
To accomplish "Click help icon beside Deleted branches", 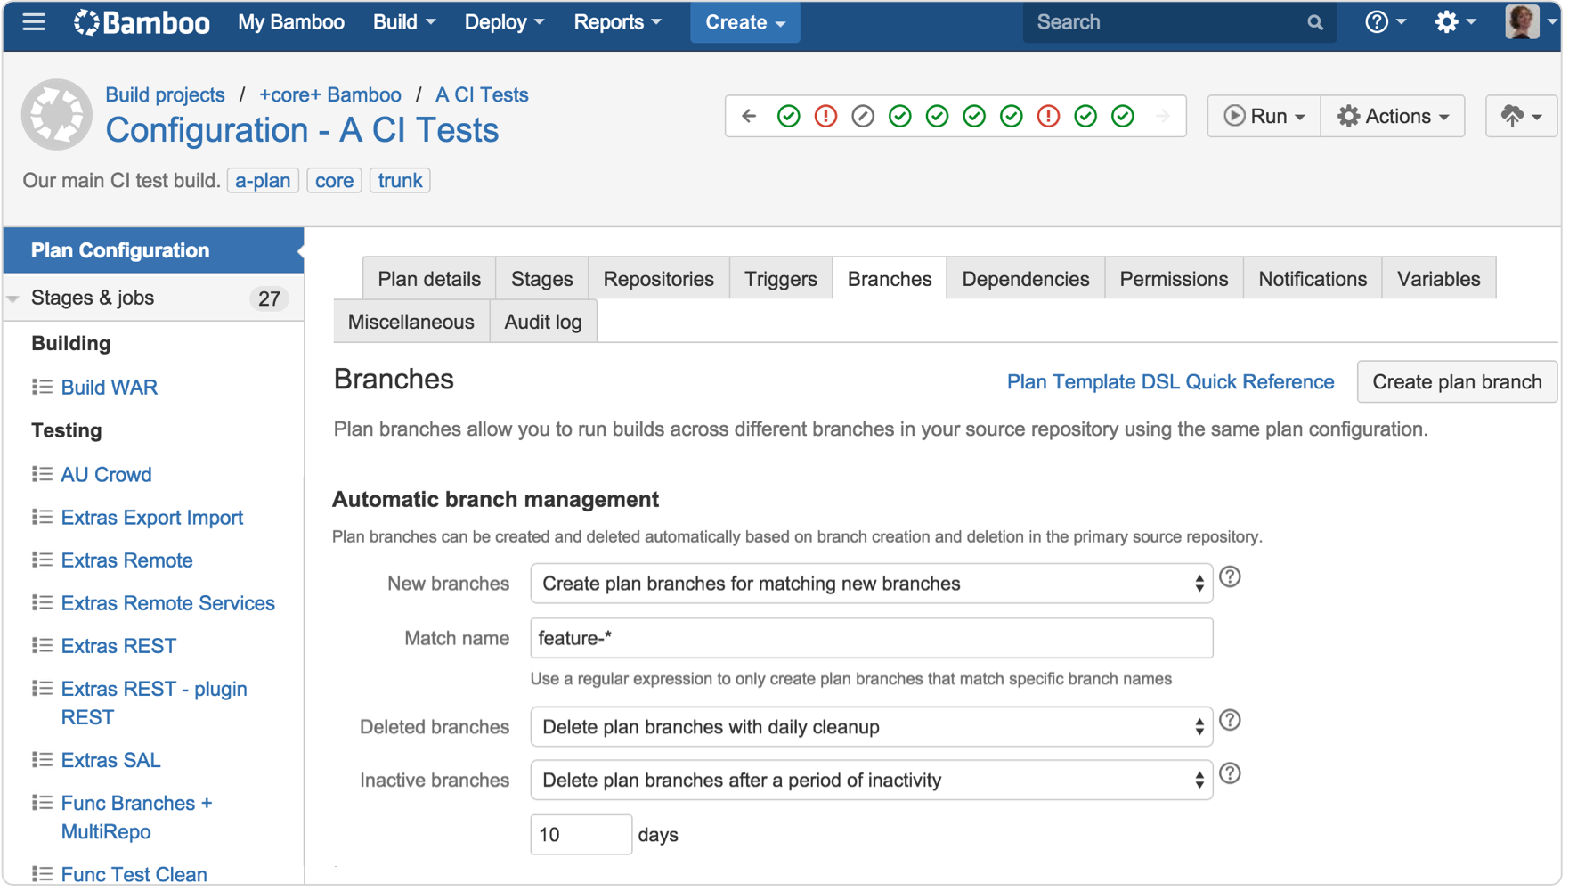I will pos(1230,721).
